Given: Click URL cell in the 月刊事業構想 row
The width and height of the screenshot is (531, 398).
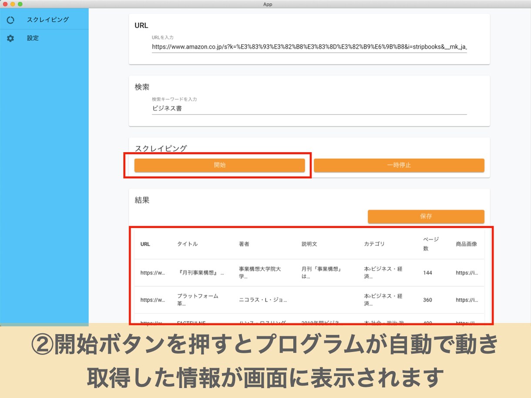Looking at the screenshot, I should coord(153,273).
